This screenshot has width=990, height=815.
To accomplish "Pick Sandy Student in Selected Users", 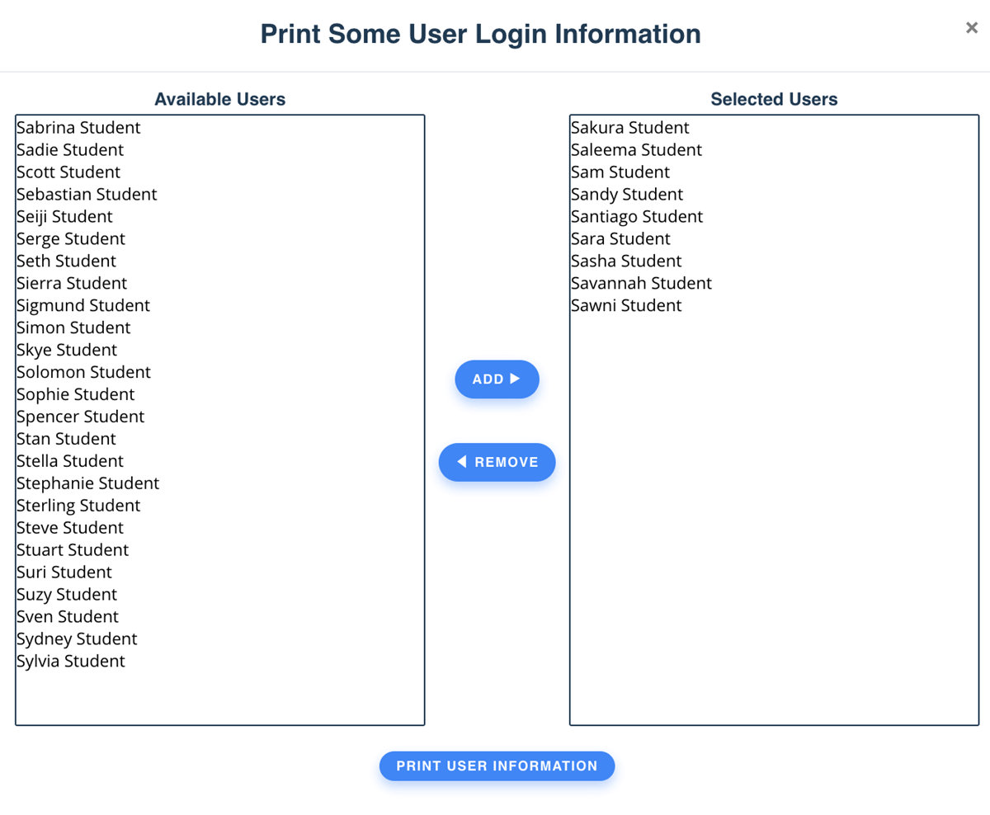I will pos(774,195).
